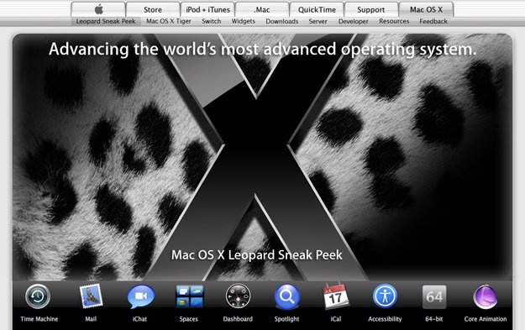Open the Server subnav link
This screenshot has height=330, width=525.
click(318, 21)
